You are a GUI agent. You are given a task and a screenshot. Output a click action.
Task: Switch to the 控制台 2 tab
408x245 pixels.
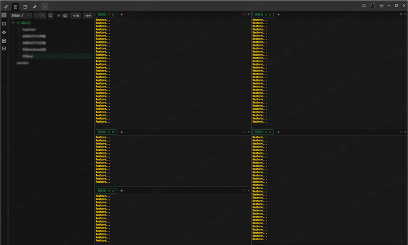click(260, 14)
